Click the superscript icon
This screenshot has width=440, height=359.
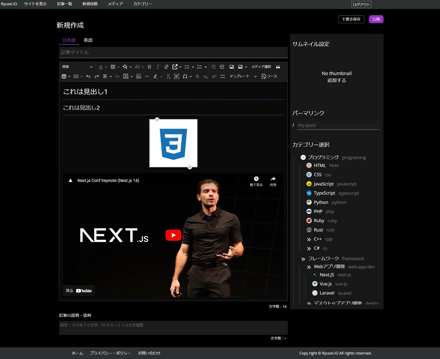click(x=214, y=76)
